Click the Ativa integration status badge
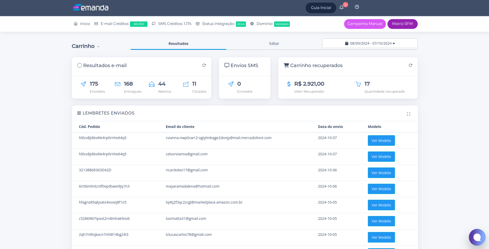Screen dimensions: 489x249 241,24
